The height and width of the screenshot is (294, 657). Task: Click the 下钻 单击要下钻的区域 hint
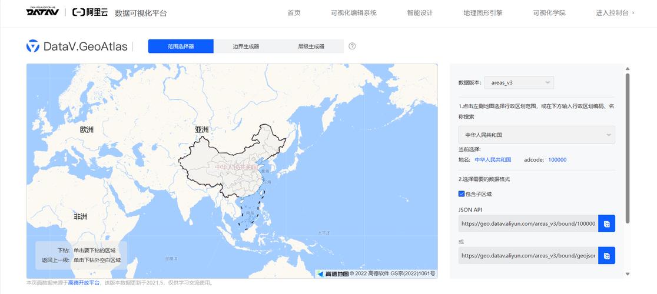pyautogui.click(x=87, y=250)
